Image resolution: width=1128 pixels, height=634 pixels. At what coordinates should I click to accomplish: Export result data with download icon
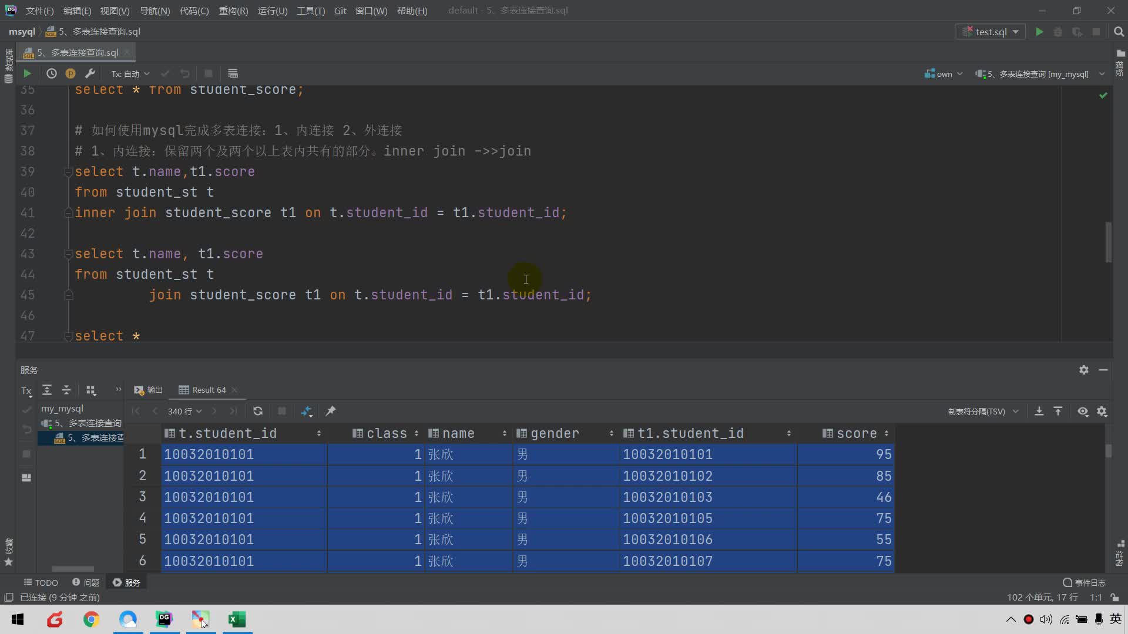pos(1039,411)
